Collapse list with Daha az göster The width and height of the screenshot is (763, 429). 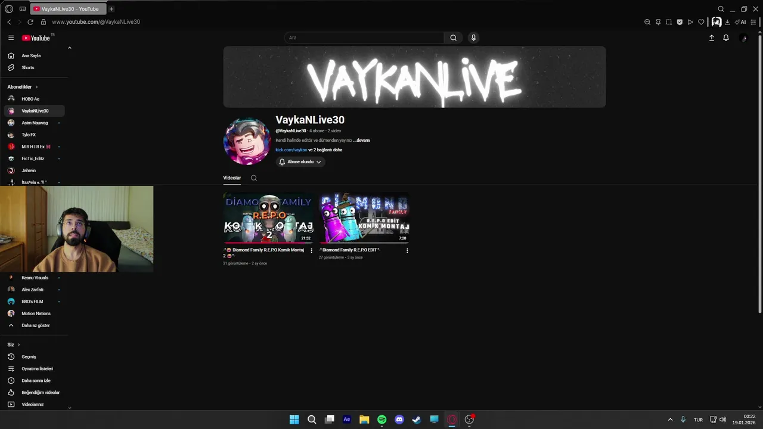35,325
